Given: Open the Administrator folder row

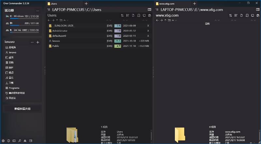Looking at the screenshot, I should click(x=60, y=31).
